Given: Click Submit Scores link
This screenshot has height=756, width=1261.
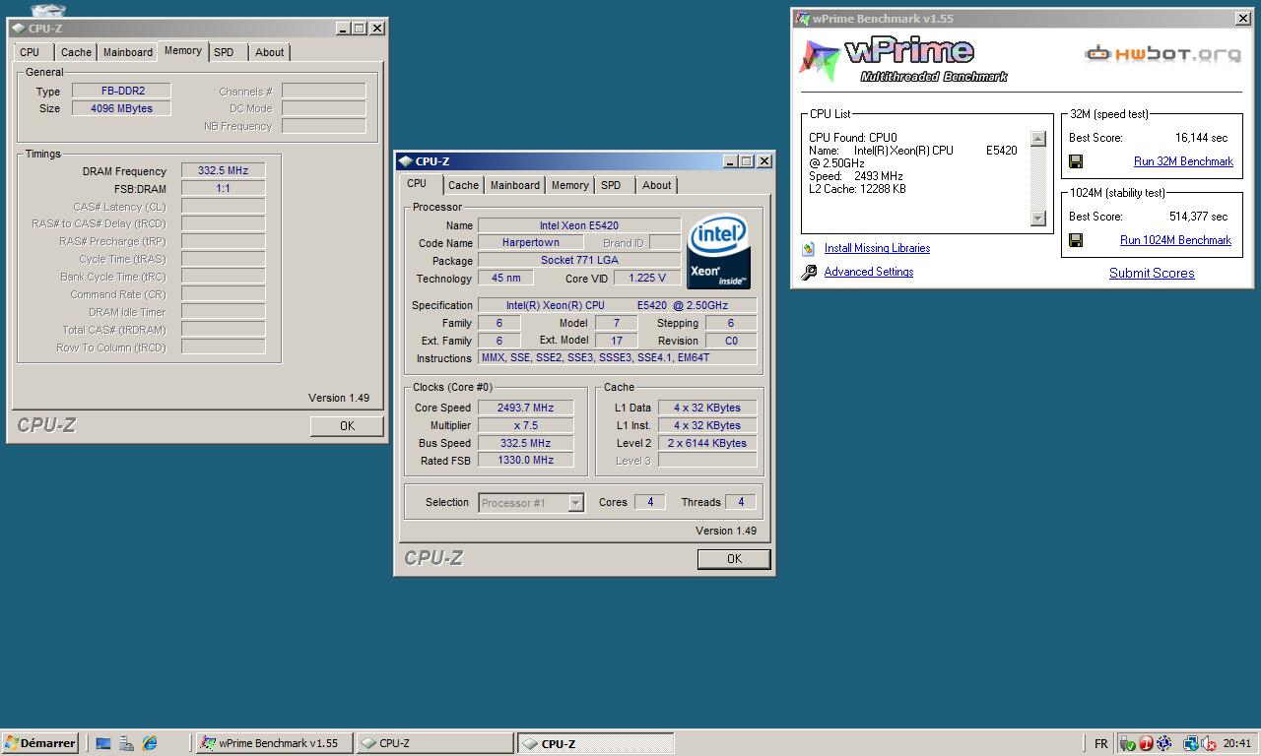Looking at the screenshot, I should [1152, 274].
